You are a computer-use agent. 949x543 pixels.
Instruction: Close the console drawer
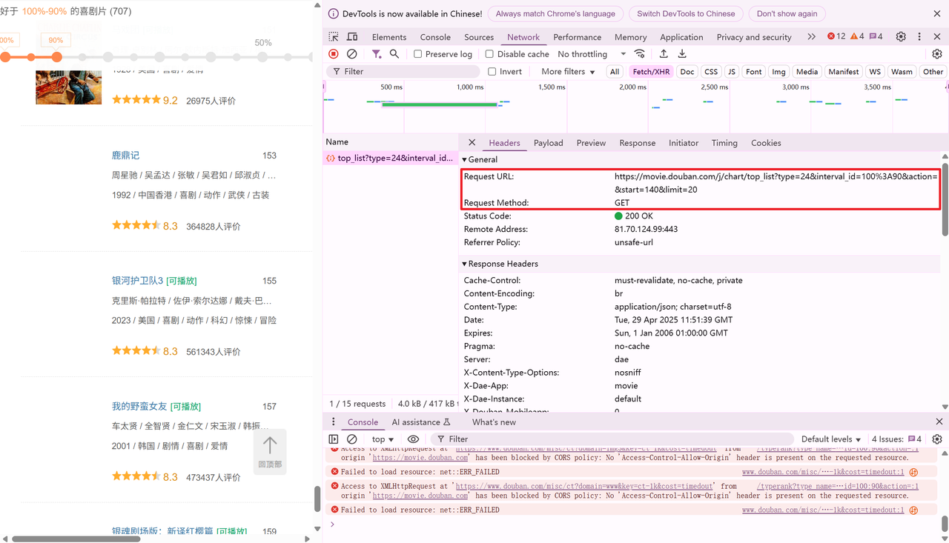click(939, 422)
